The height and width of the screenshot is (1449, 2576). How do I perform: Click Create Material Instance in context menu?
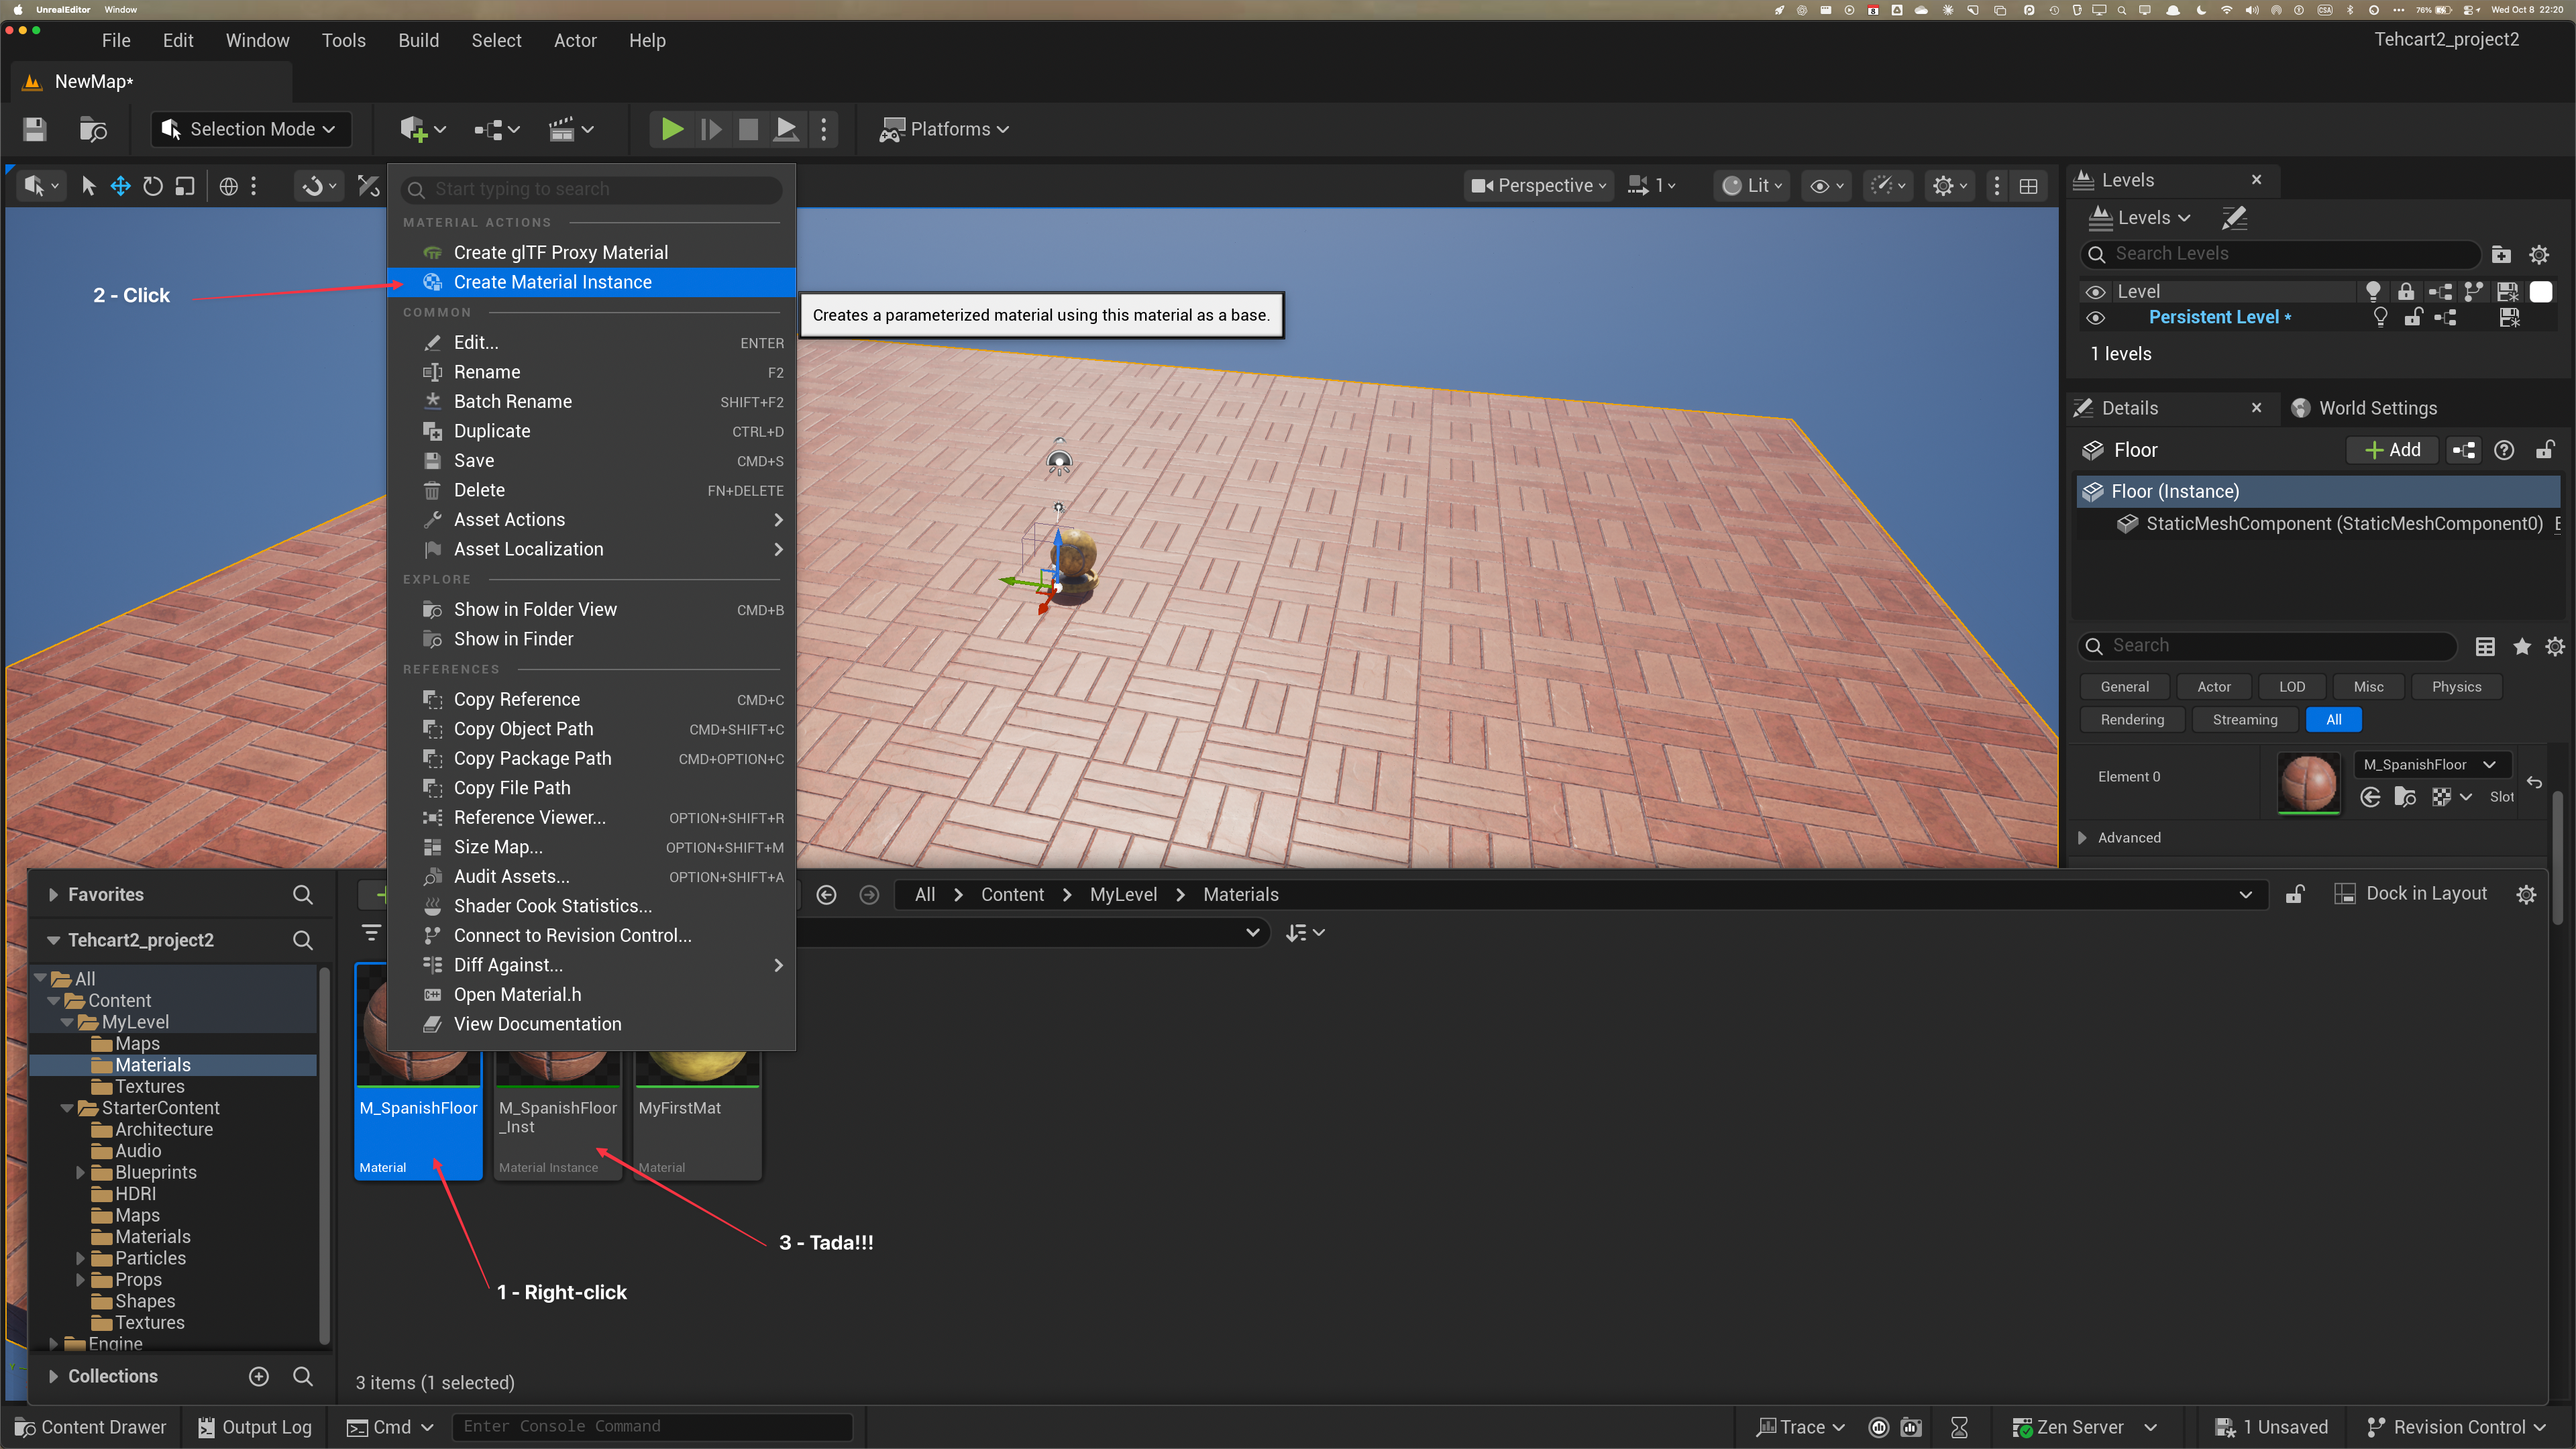(x=591, y=283)
